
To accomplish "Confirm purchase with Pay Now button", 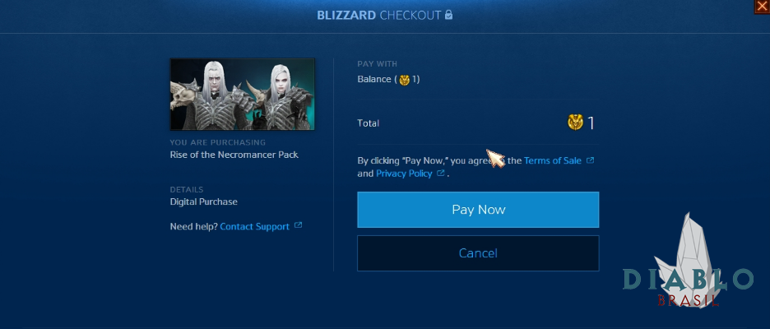I will [x=478, y=210].
